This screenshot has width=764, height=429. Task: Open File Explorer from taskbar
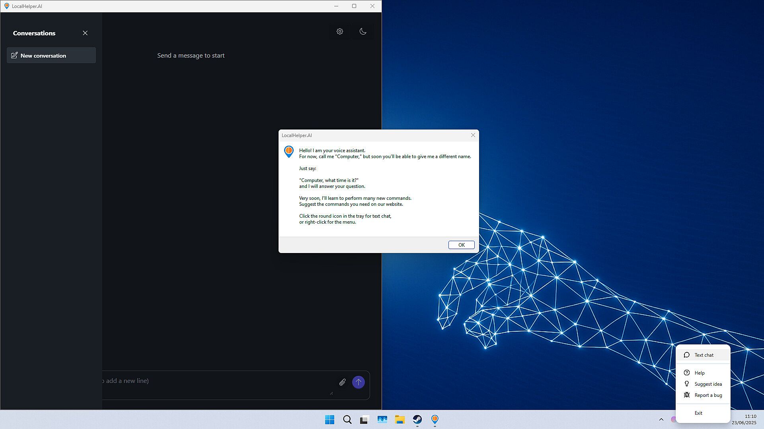400,419
